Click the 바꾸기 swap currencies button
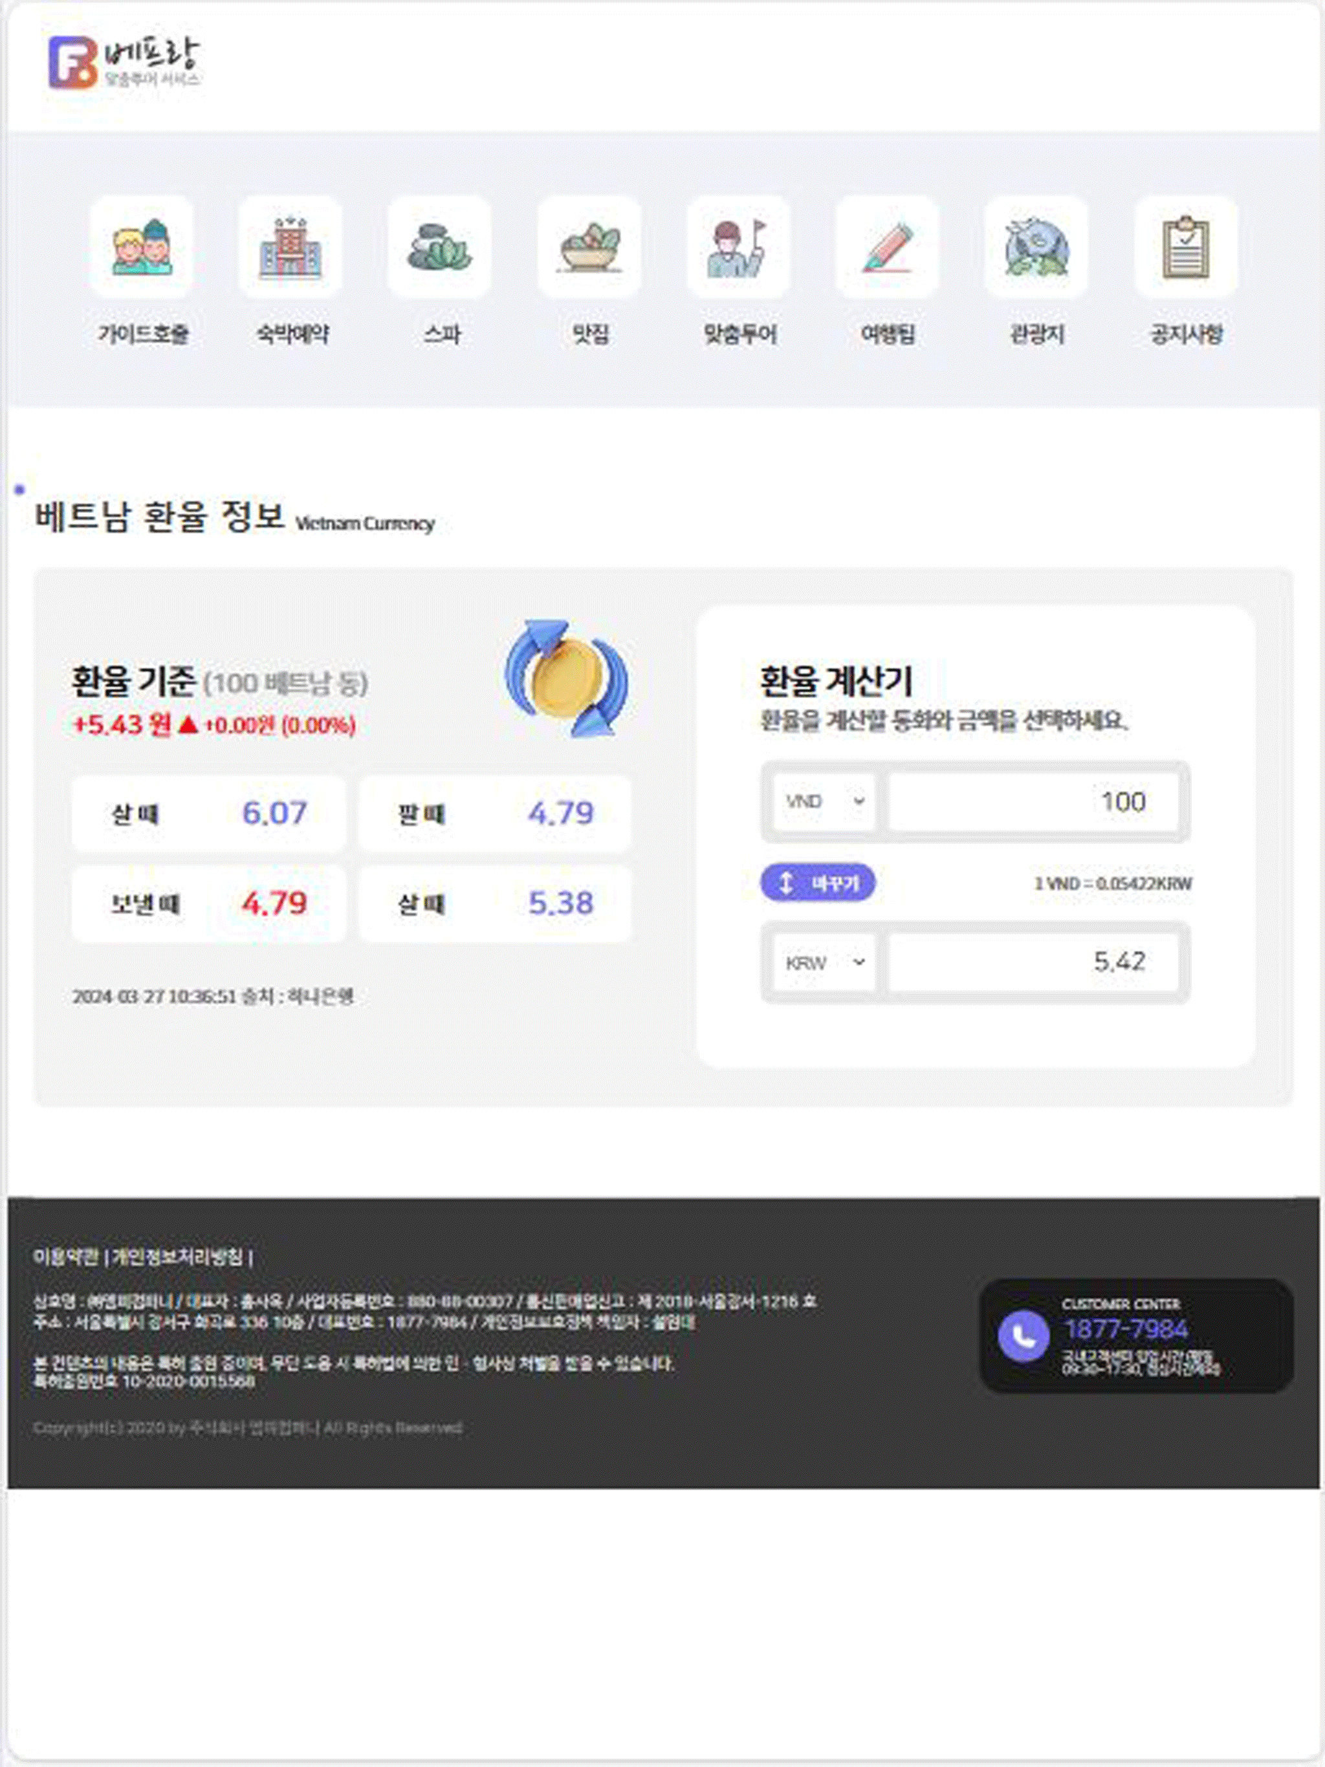This screenshot has width=1325, height=1767. tap(818, 883)
